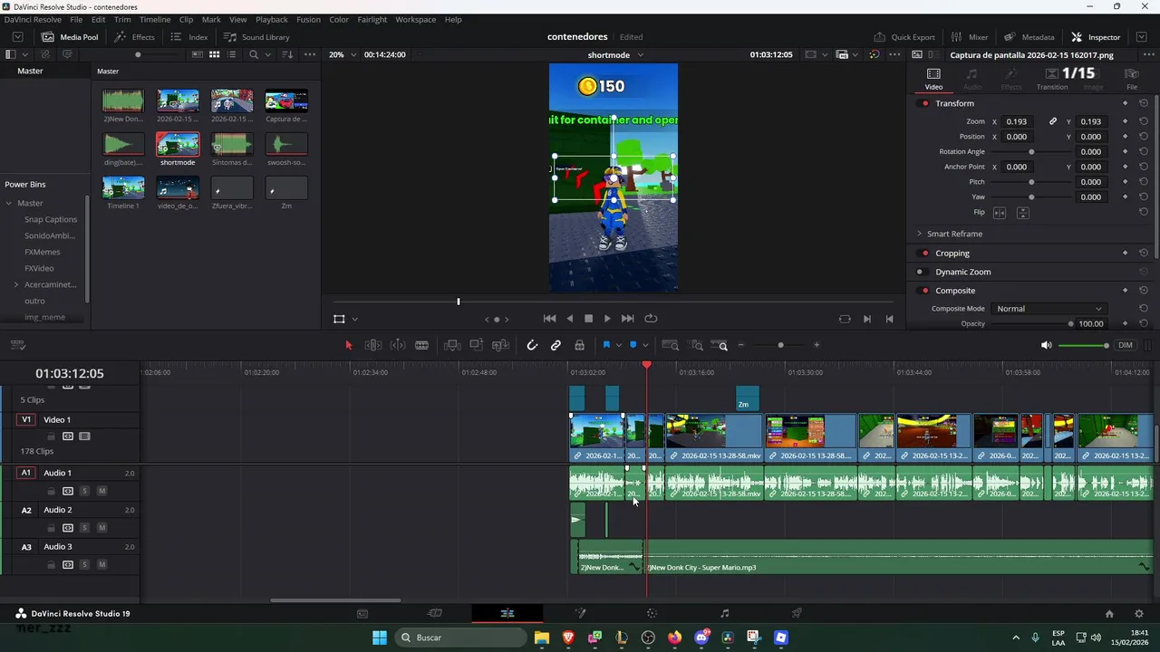
Task: Switch to Inspector File tab
Action: 1132,79
